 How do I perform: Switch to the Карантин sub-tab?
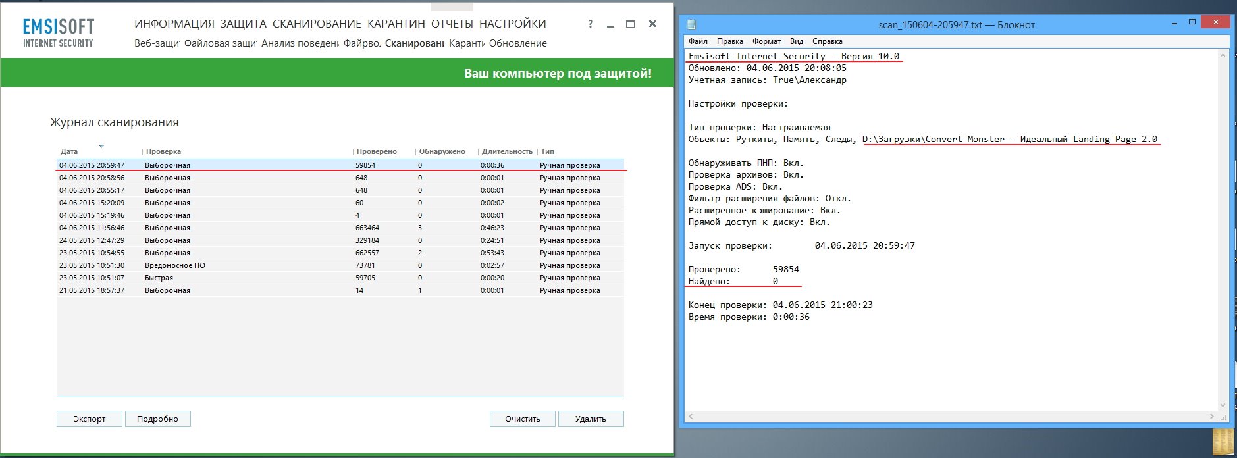click(x=467, y=43)
